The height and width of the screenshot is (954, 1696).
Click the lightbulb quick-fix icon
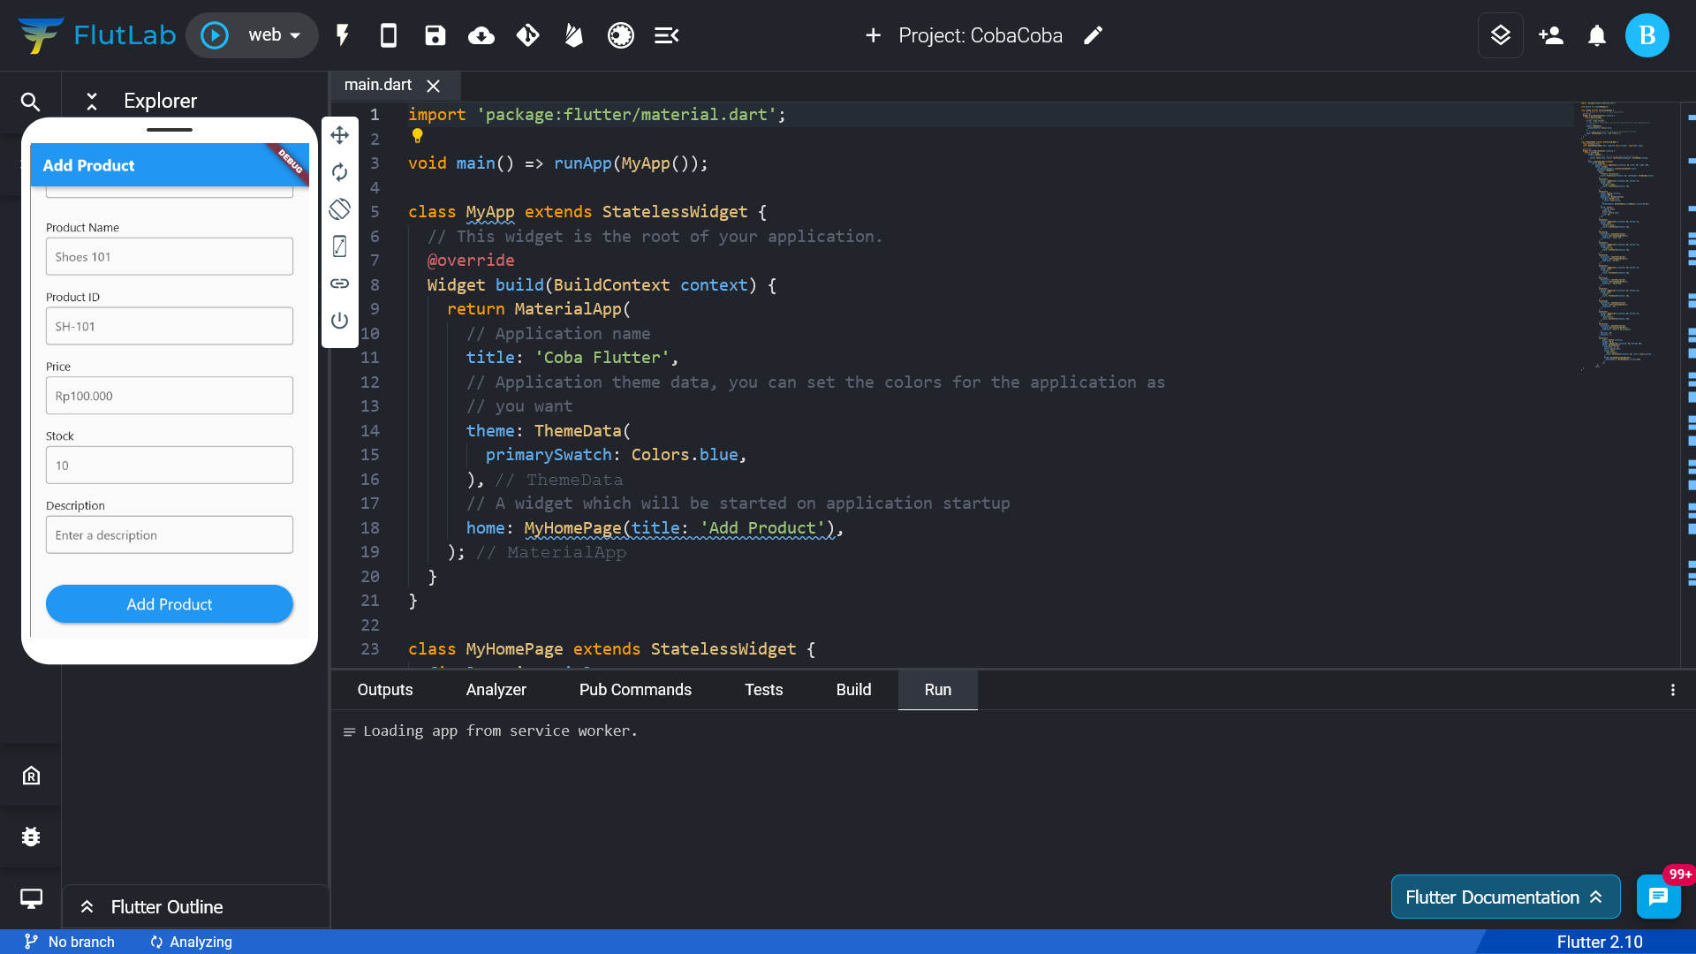pos(418,136)
